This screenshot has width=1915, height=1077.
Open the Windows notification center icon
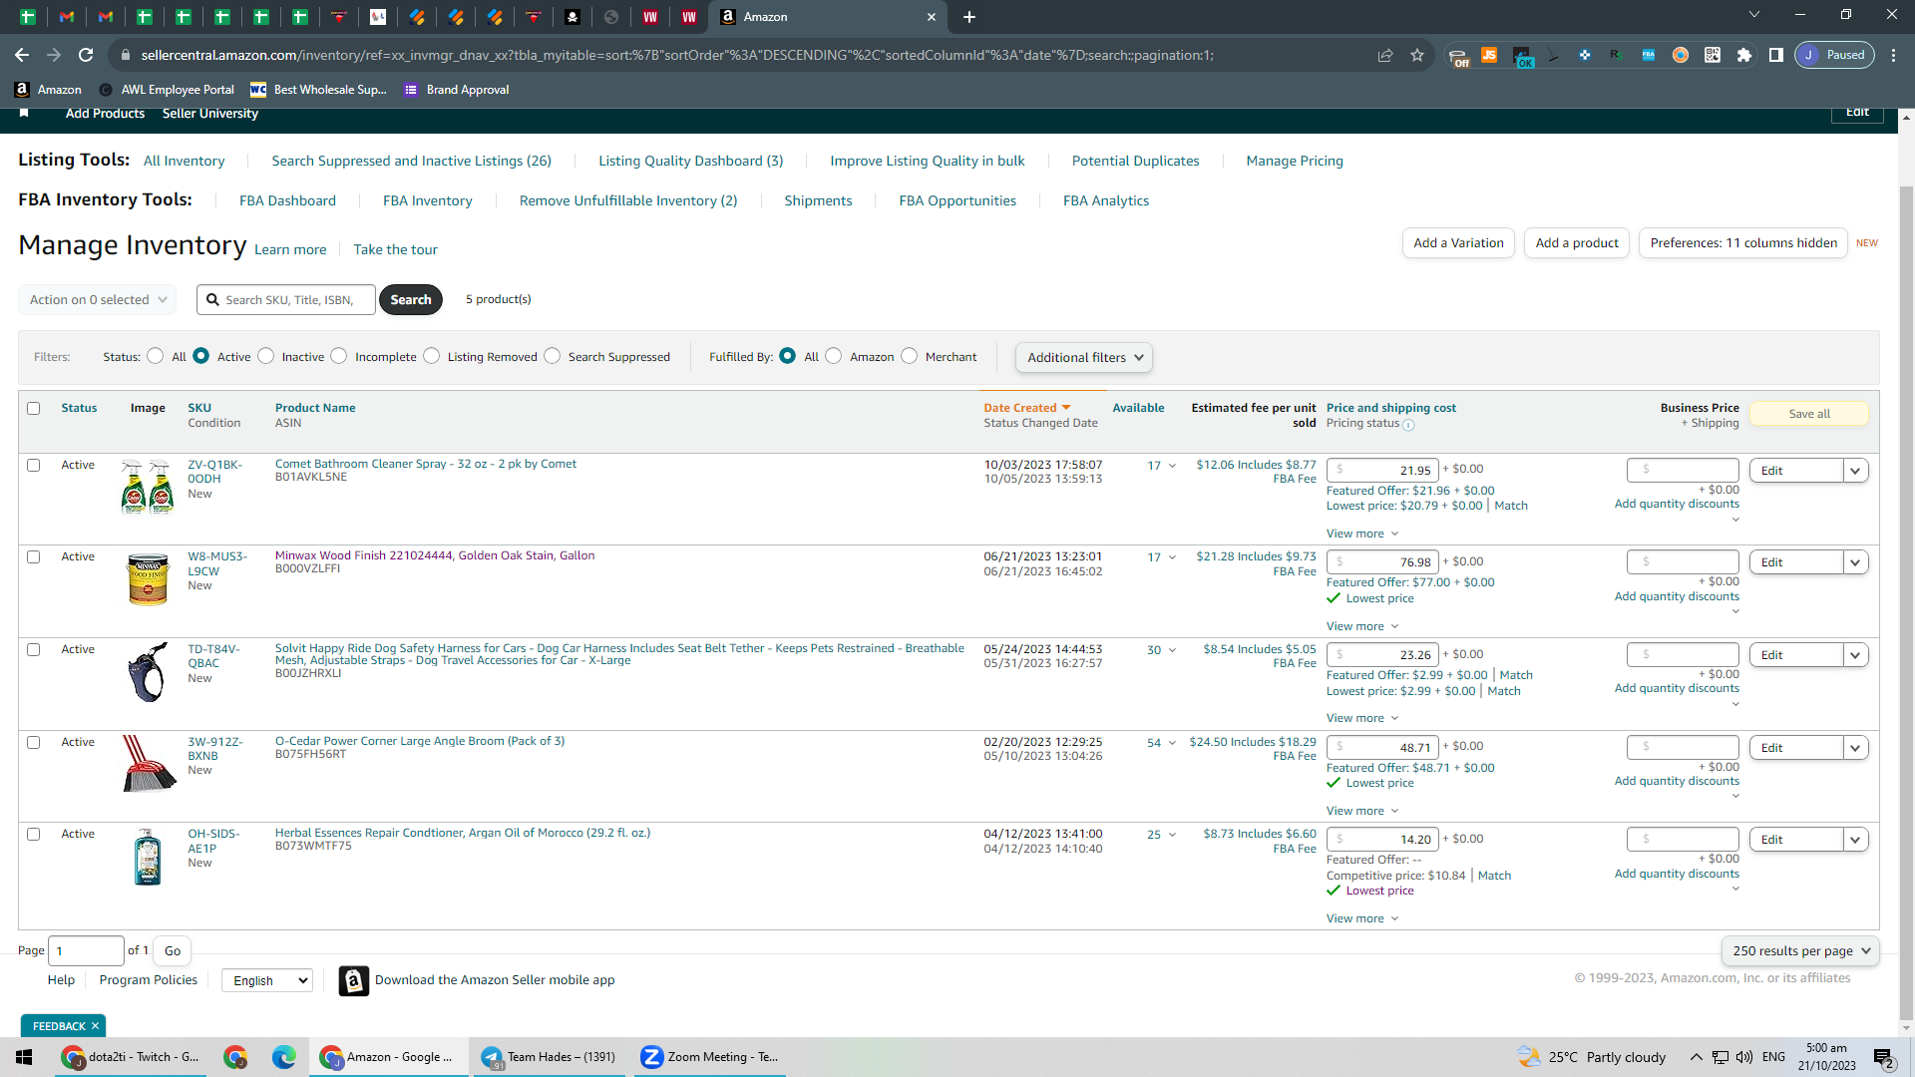pyautogui.click(x=1883, y=1058)
